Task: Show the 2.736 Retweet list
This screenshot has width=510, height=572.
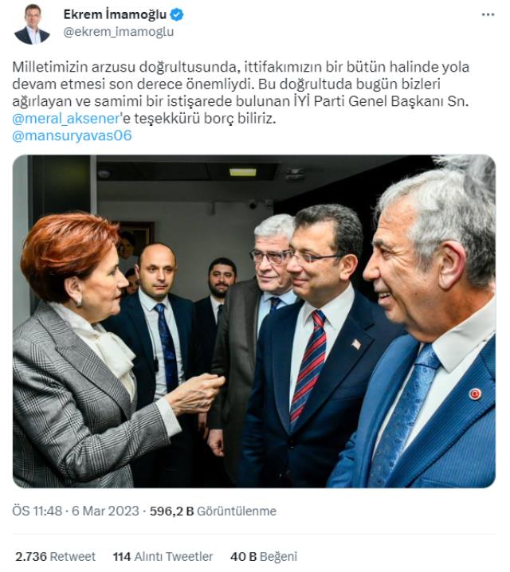Action: [55, 556]
